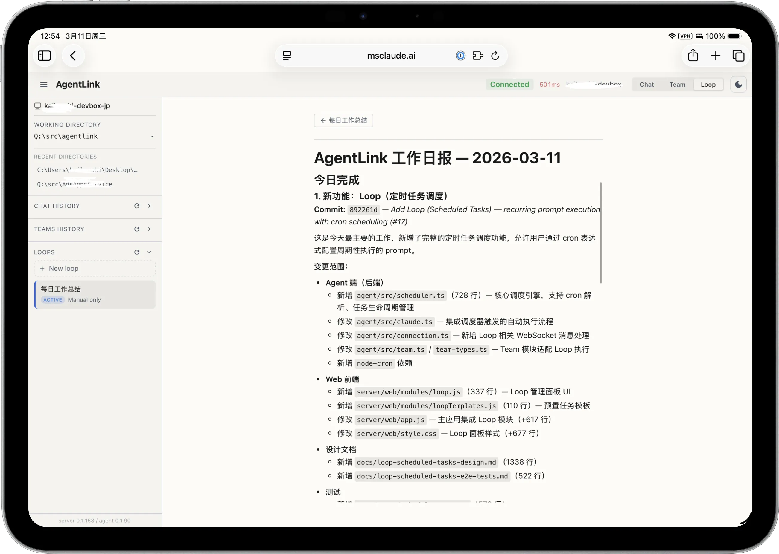Screen dimensions: 779x554
Task: Expand the Chat History section
Action: (x=149, y=206)
